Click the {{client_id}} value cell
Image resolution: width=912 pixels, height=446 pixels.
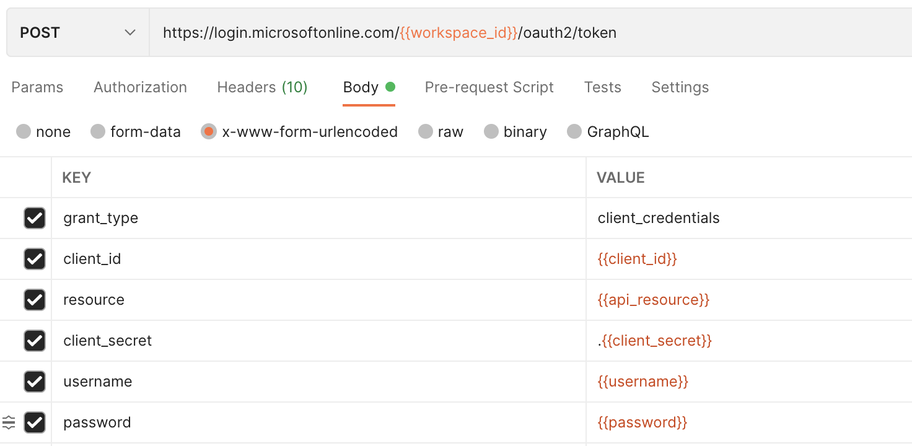pyautogui.click(x=749, y=259)
